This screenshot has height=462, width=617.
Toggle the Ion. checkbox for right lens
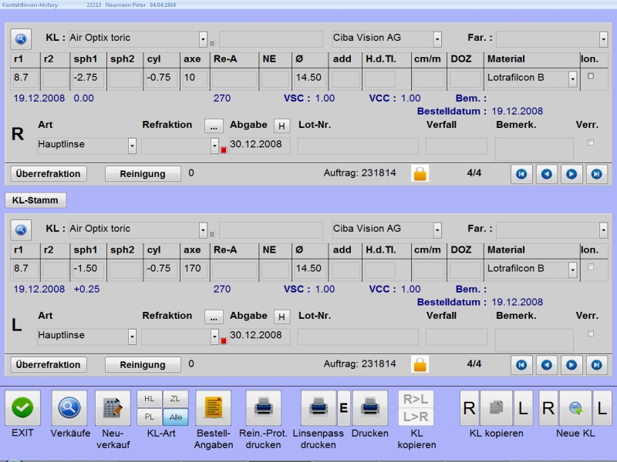(x=591, y=76)
